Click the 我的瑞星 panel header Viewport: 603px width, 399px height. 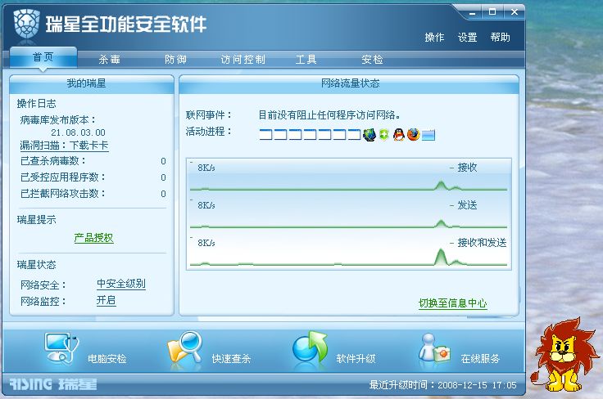[x=92, y=83]
